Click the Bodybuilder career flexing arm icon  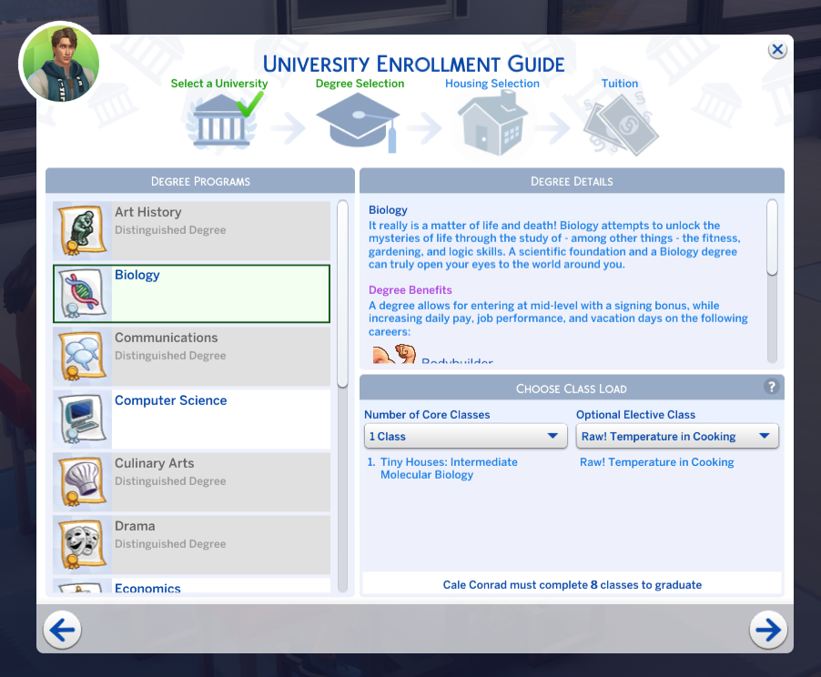point(394,354)
